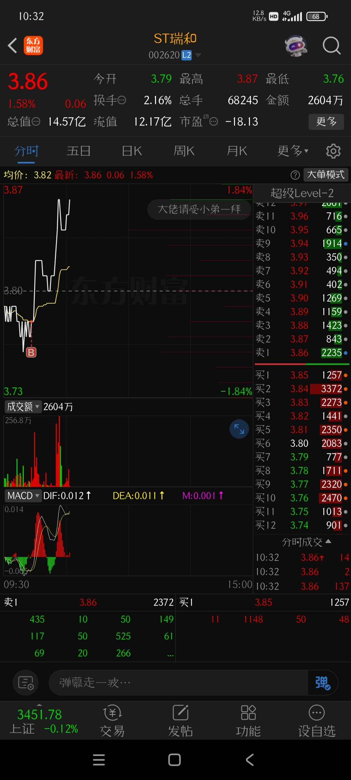Switch to the 五日 tab

click(x=79, y=151)
